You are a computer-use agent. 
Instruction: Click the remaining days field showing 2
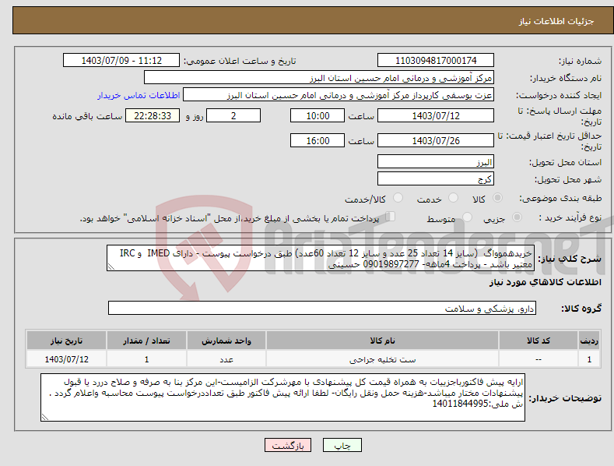(233, 115)
